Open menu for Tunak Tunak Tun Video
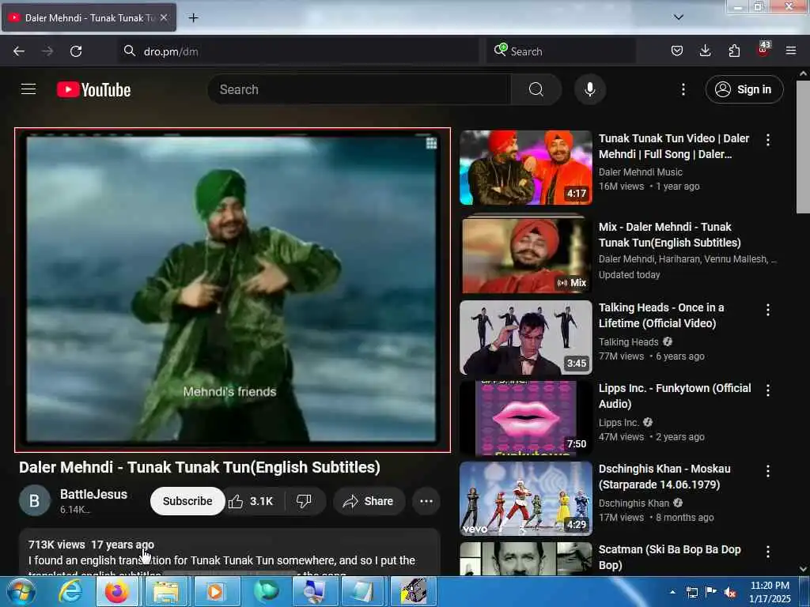This screenshot has height=607, width=810. pyautogui.click(x=768, y=140)
